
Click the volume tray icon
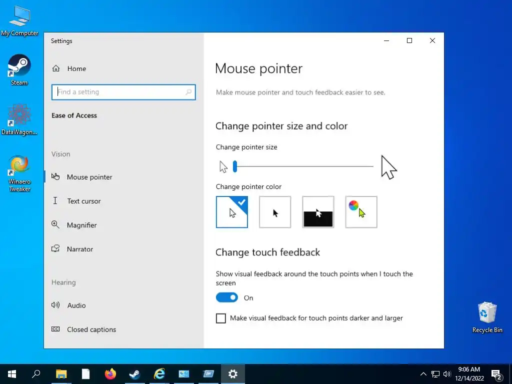coord(447,374)
